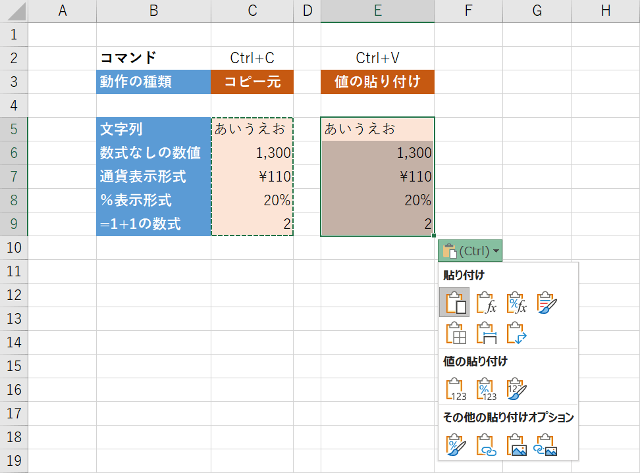The height and width of the screenshot is (473, 640).
Task: Select the default Paste option icon
Action: tap(454, 303)
